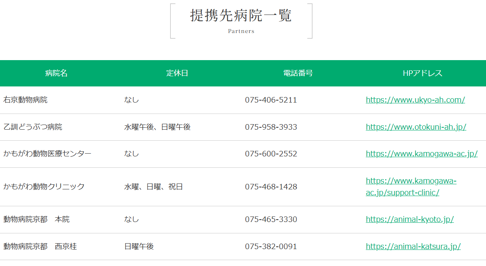The width and height of the screenshot is (486, 266).
Task: Click the phone number 075-600-2552
Action: pyautogui.click(x=271, y=154)
